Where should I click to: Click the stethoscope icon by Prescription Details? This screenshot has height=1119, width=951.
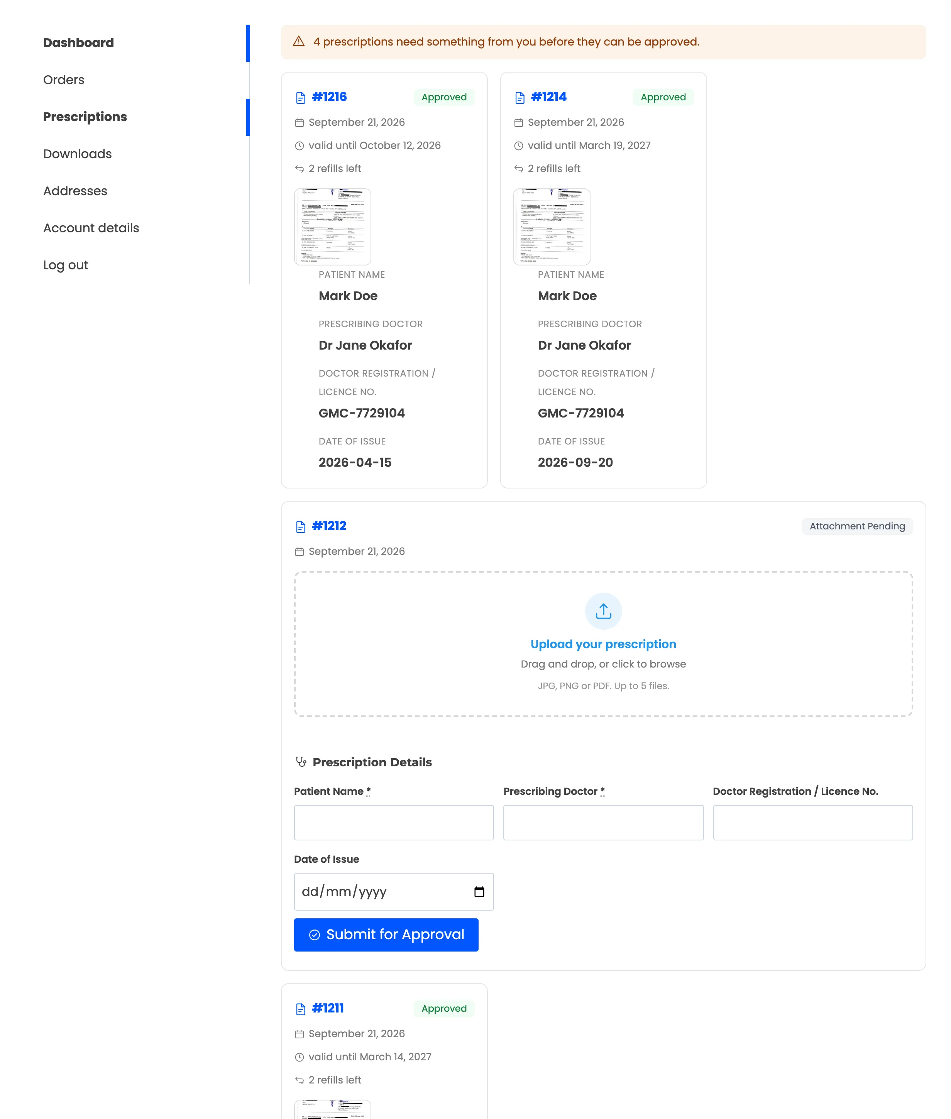click(301, 762)
